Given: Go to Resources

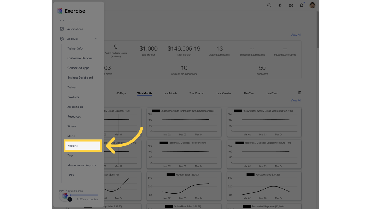Looking at the screenshot, I should (74, 116).
